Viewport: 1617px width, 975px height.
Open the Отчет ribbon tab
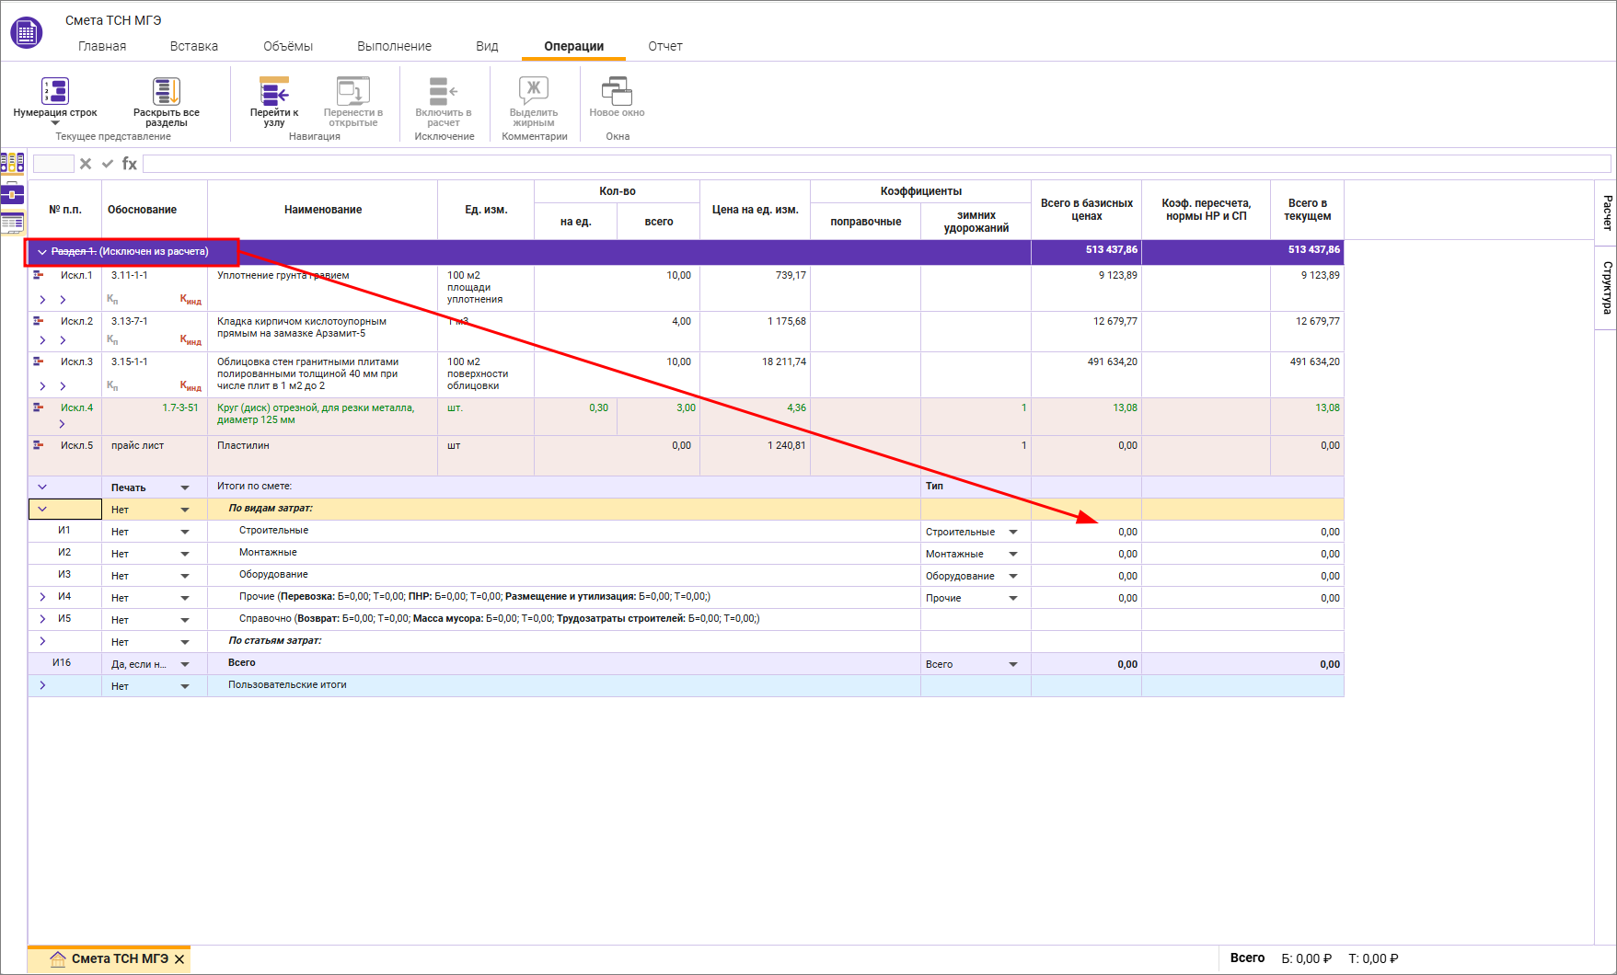664,46
